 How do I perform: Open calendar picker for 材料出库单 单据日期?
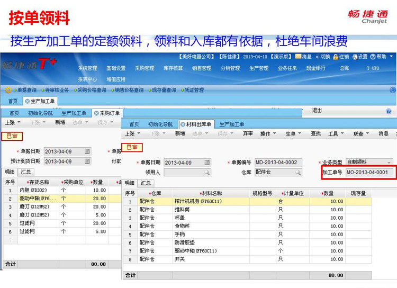click(207, 163)
